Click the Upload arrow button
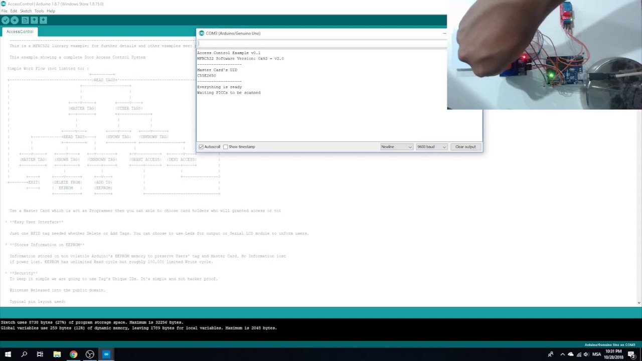642x361 pixels. [x=15, y=20]
